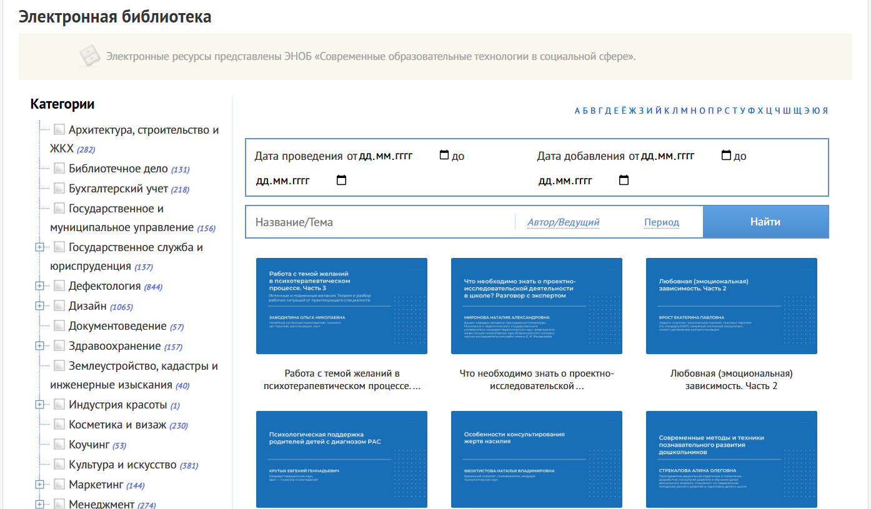Select the Менеджмент (274) category label
The width and height of the screenshot is (871, 509).
(x=112, y=504)
